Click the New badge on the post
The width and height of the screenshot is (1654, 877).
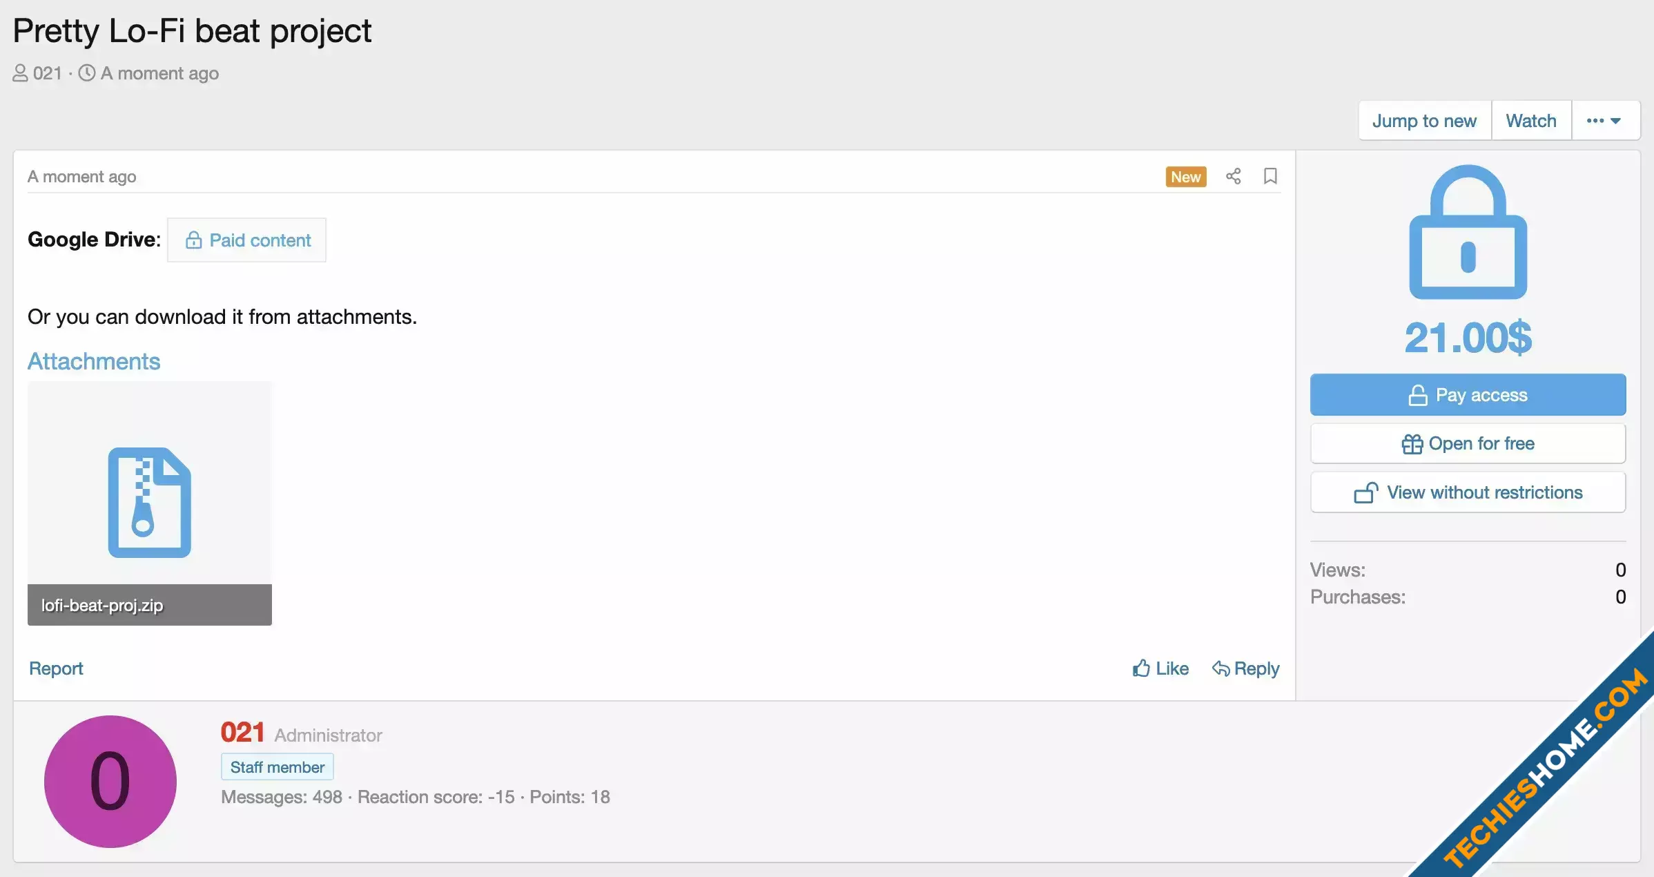[x=1185, y=177]
